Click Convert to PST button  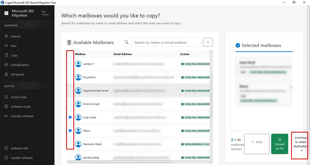[279, 144]
